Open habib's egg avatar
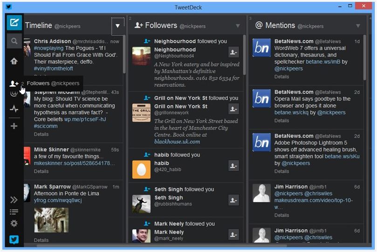This screenshot has height=252, width=377. pyautogui.click(x=141, y=170)
